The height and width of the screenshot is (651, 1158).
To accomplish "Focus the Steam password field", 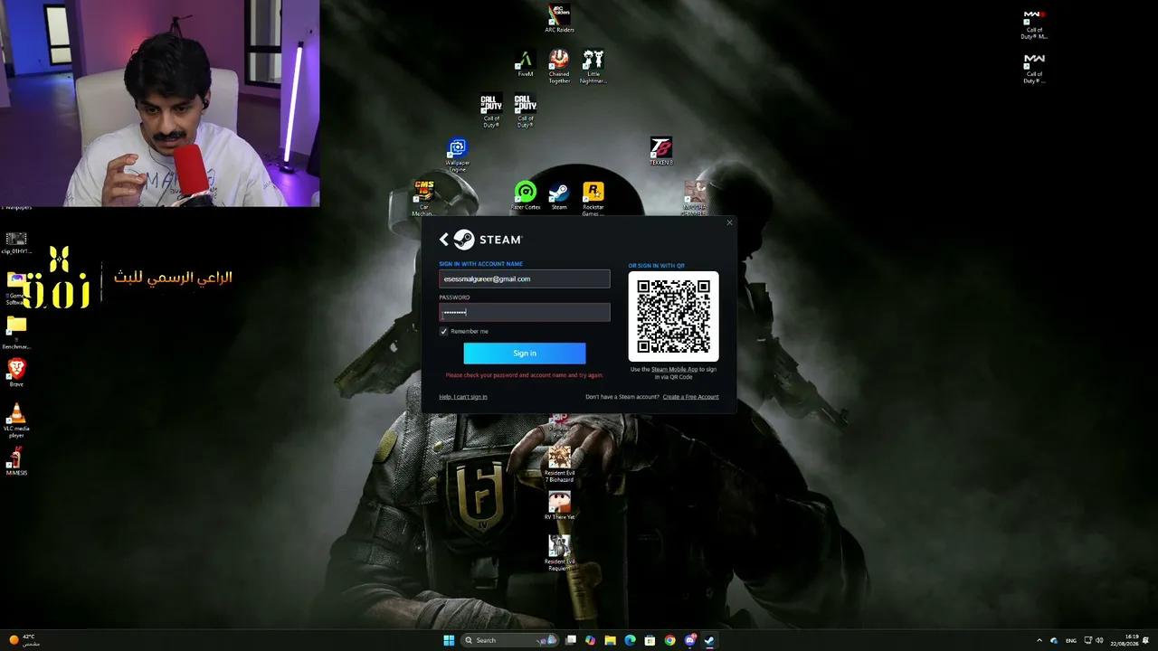I will 525,313.
